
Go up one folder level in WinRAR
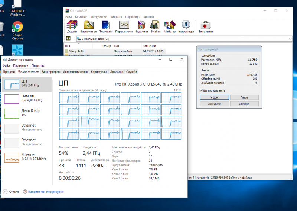point(68,39)
